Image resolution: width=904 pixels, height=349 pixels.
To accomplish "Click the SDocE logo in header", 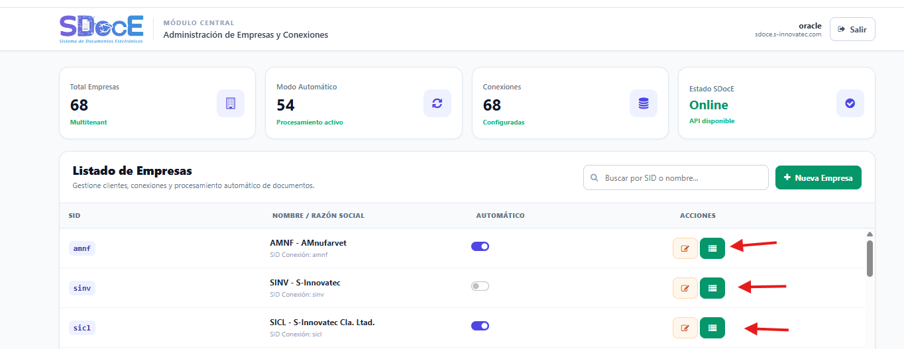I will click(101, 29).
